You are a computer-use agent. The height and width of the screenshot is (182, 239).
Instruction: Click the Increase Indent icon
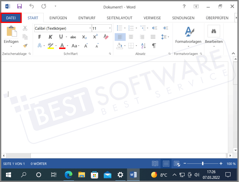point(166,28)
